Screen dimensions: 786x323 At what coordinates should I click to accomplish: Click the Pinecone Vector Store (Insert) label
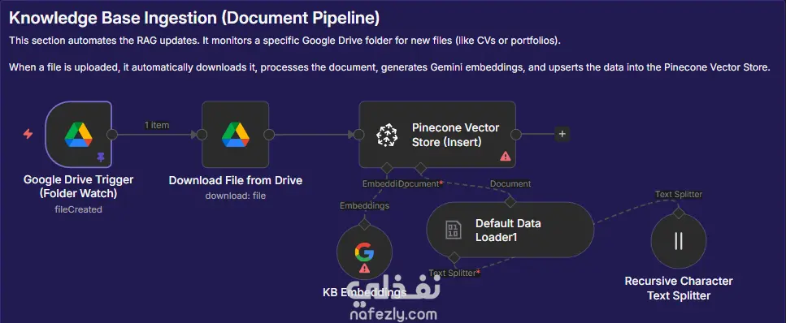click(x=456, y=136)
